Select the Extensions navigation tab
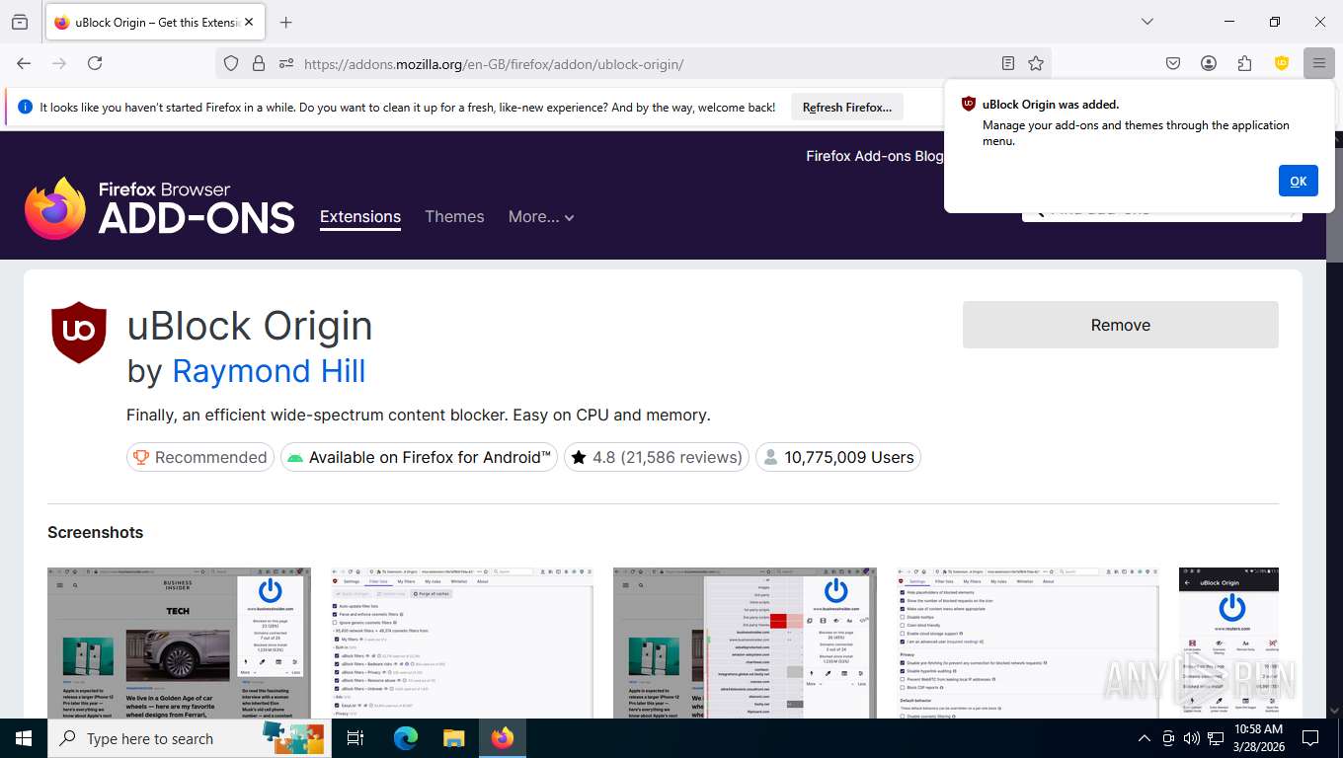Screen dimensions: 1343x758 click(x=360, y=217)
